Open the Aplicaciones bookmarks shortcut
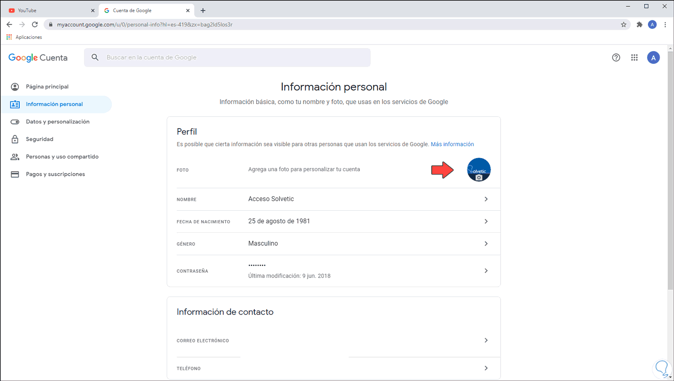Screen dimensions: 674x381 (24, 37)
